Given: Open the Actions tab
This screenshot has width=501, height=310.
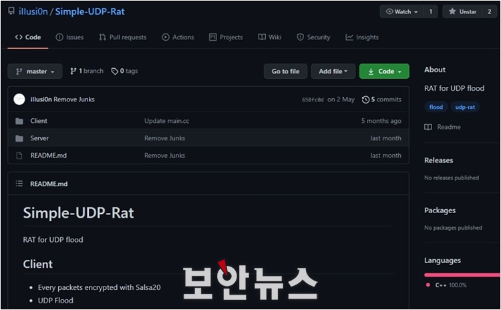Looking at the screenshot, I should [x=178, y=37].
